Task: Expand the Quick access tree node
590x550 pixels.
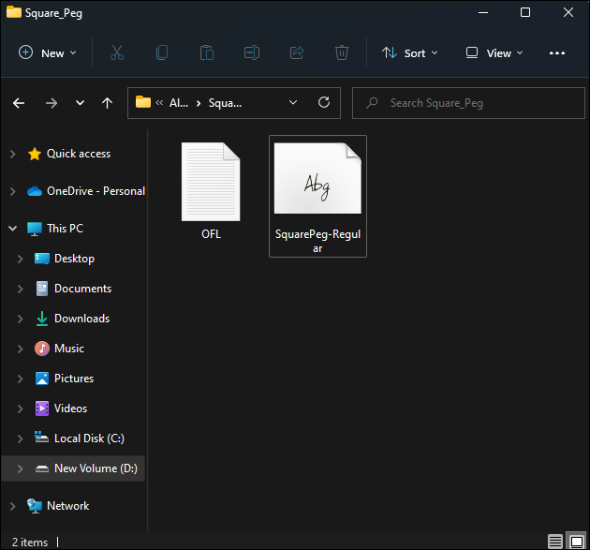Action: 12,154
